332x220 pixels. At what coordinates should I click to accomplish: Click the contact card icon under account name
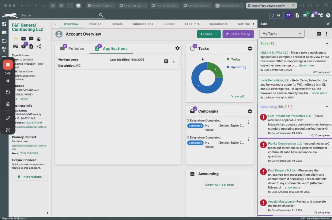pos(16,46)
